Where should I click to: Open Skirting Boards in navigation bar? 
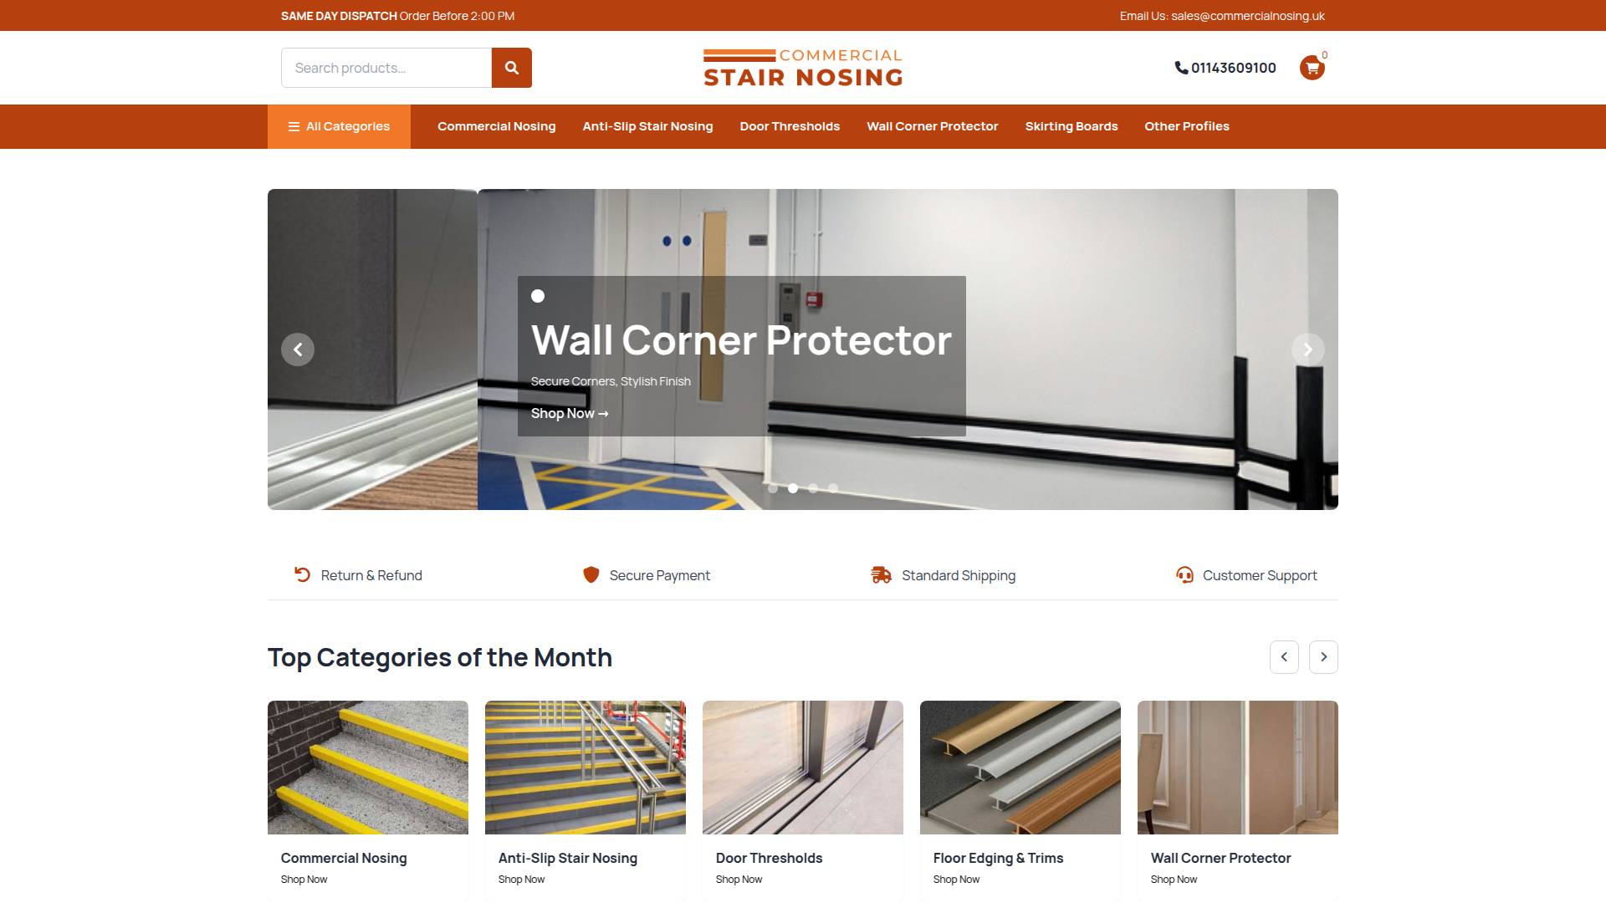coord(1072,126)
